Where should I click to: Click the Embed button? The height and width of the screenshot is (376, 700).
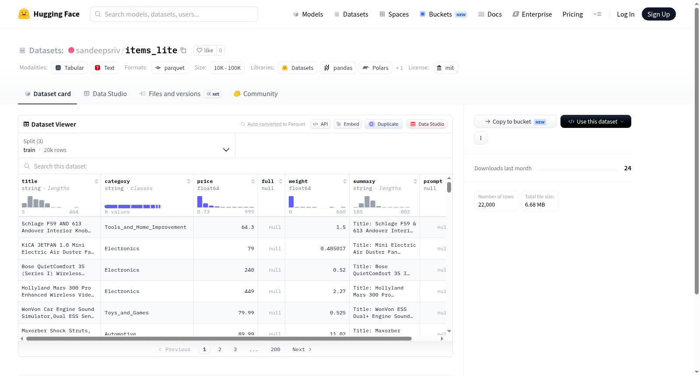[x=347, y=124]
